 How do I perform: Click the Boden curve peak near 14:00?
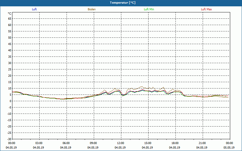tap(142, 87)
